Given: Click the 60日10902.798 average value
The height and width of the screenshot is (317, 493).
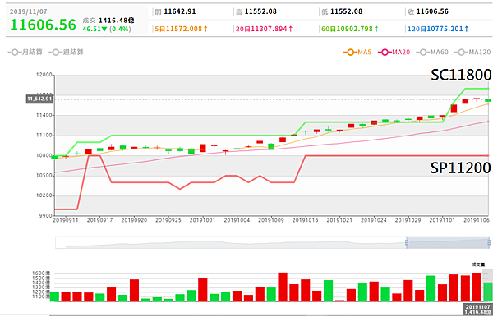Looking at the screenshot, I should tap(350, 29).
